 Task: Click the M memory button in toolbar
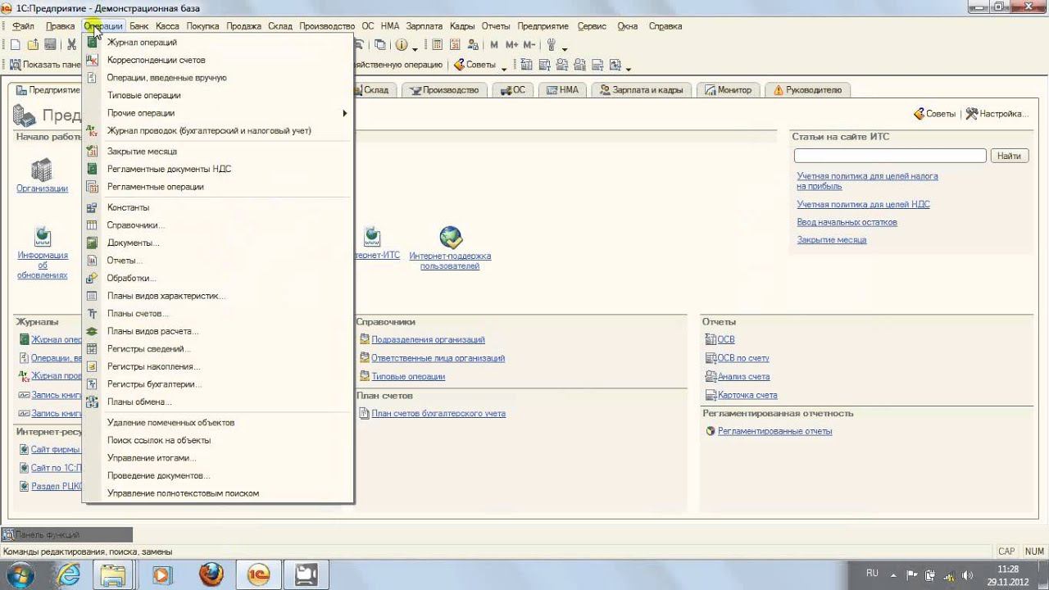tap(494, 45)
